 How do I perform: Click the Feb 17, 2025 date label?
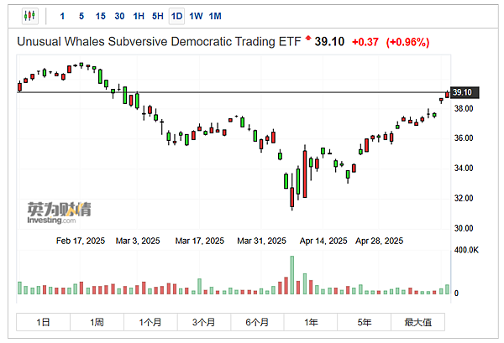tap(81, 241)
